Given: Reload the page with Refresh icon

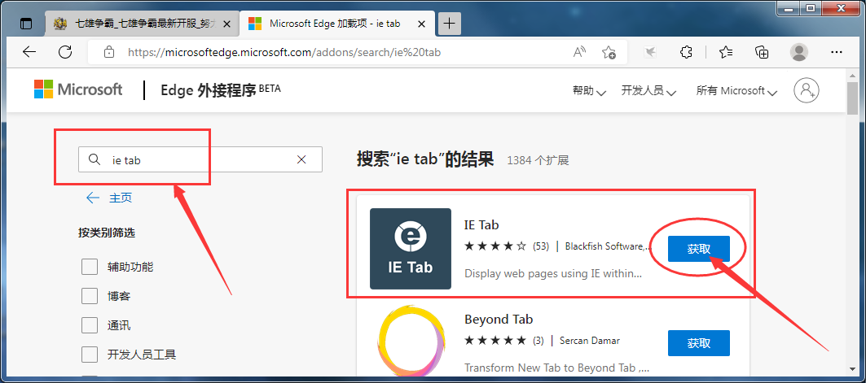Looking at the screenshot, I should [65, 52].
